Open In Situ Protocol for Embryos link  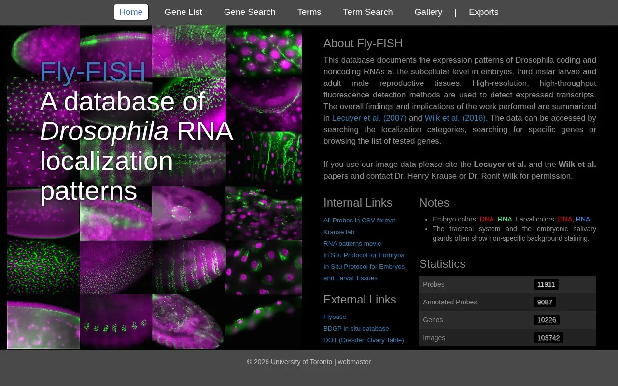coord(364,255)
